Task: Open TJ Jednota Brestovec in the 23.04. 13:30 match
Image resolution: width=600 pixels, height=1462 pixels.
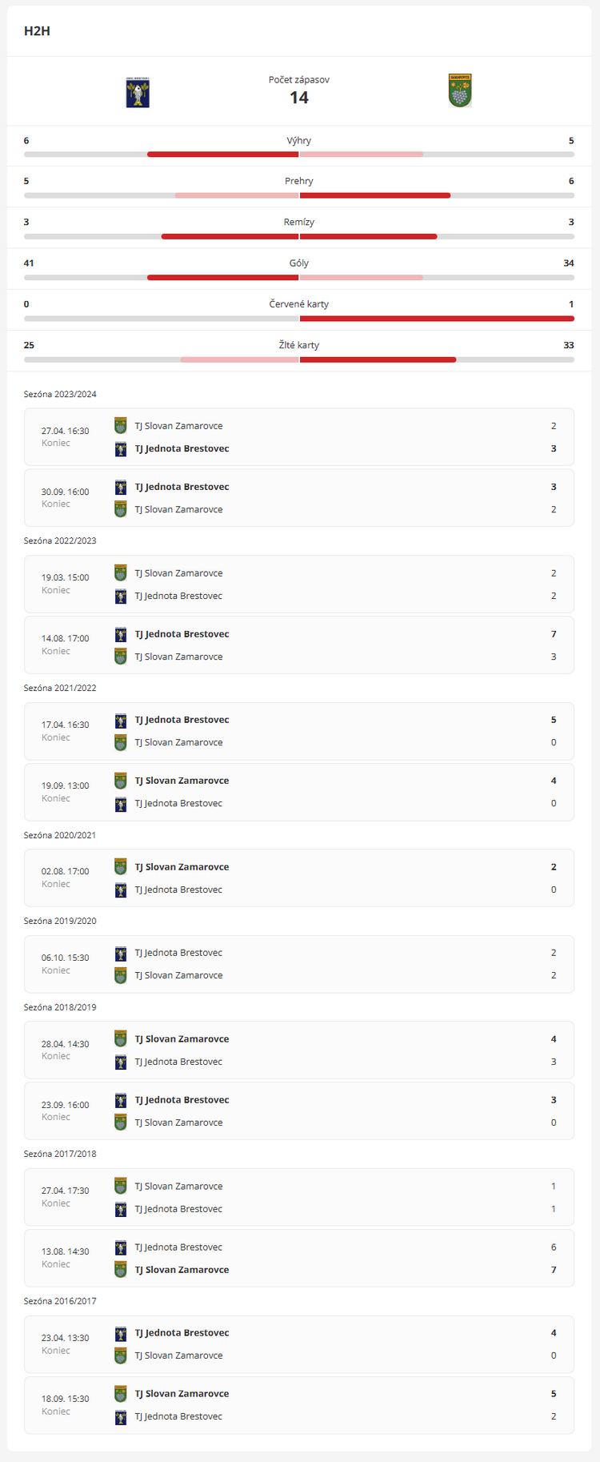Action: 182,1333
